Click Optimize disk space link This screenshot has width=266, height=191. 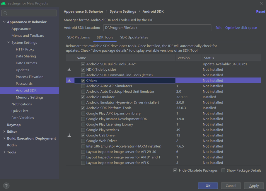coord(241,28)
